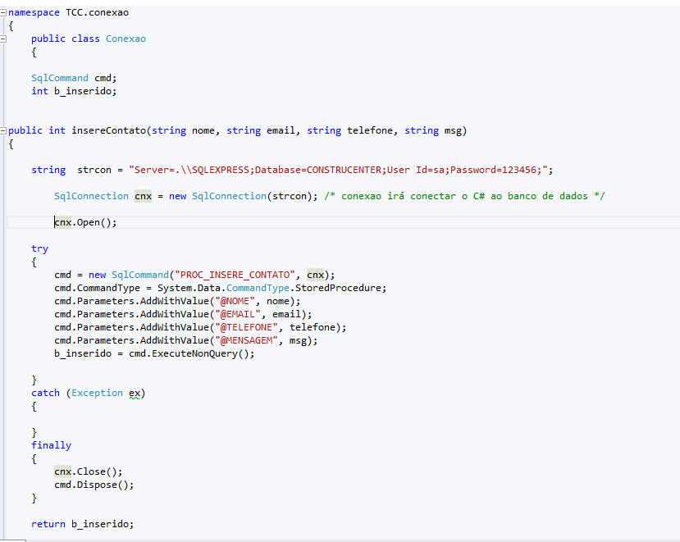Collapse the namespace TCC.conexao block
The image size is (680, 542).
pyautogui.click(x=3, y=12)
